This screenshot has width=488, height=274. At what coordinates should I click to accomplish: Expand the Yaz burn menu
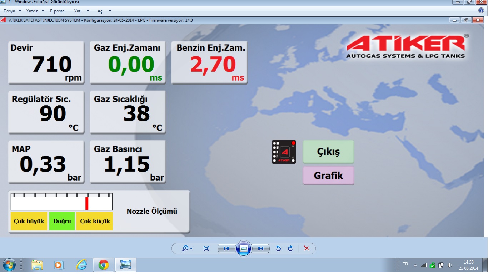[x=82, y=11]
